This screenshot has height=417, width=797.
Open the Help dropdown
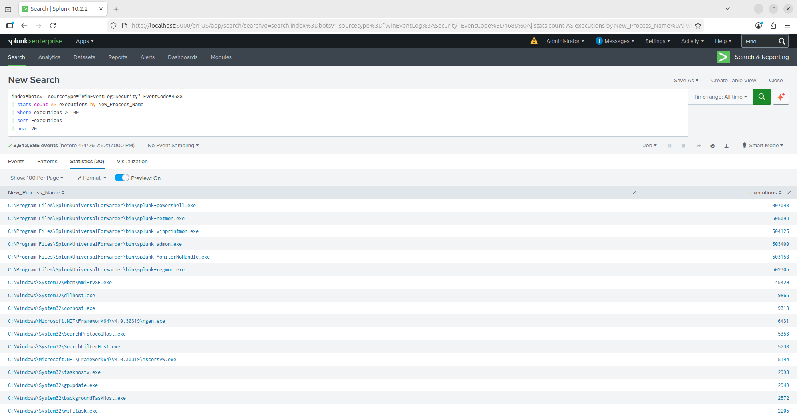[723, 41]
